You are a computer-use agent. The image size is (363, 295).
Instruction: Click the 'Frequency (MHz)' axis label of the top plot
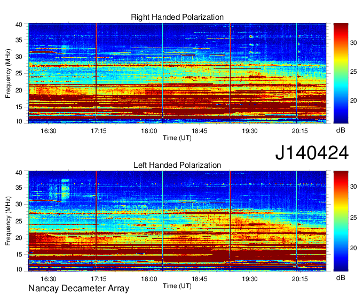point(8,73)
